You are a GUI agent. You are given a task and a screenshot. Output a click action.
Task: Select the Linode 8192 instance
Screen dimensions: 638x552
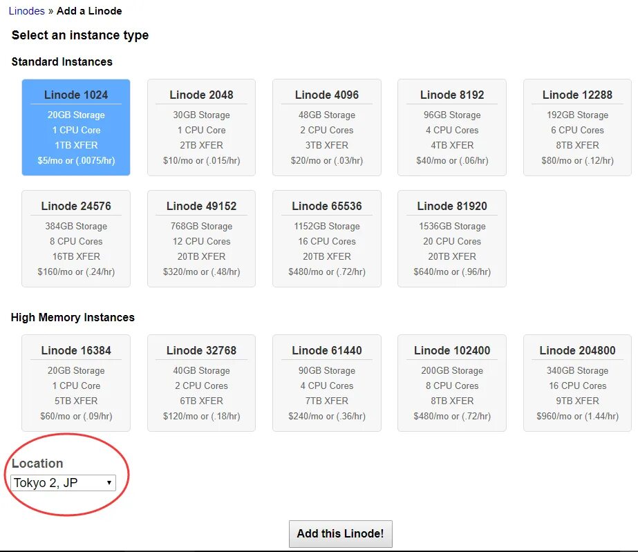(x=452, y=127)
